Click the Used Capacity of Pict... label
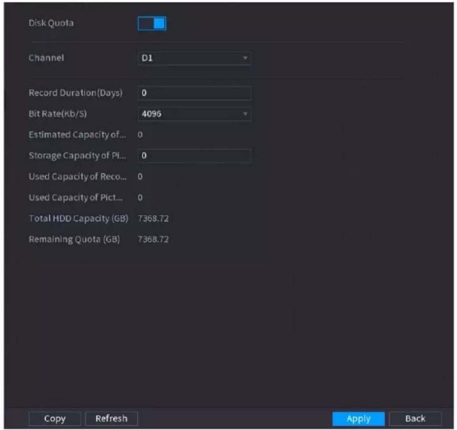The height and width of the screenshot is (430, 457). click(x=76, y=198)
